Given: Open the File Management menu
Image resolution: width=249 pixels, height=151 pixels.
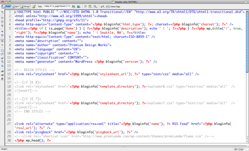Looking at the screenshot, I should (73, 7).
